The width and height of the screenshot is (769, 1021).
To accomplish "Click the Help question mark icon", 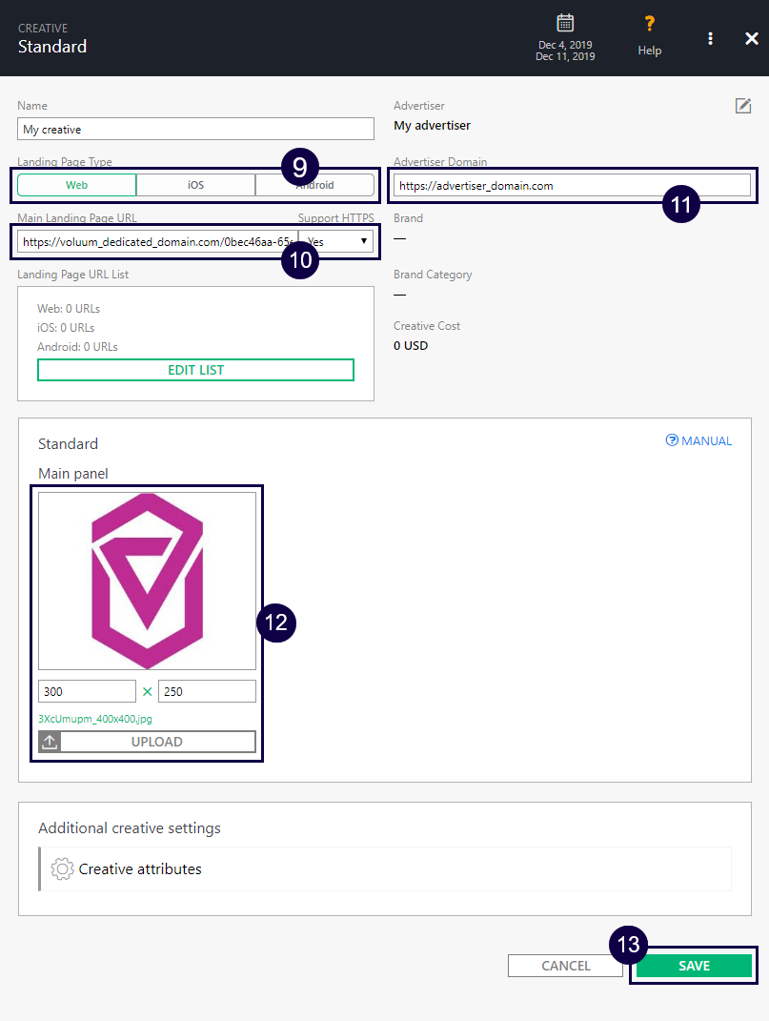I will pyautogui.click(x=650, y=24).
